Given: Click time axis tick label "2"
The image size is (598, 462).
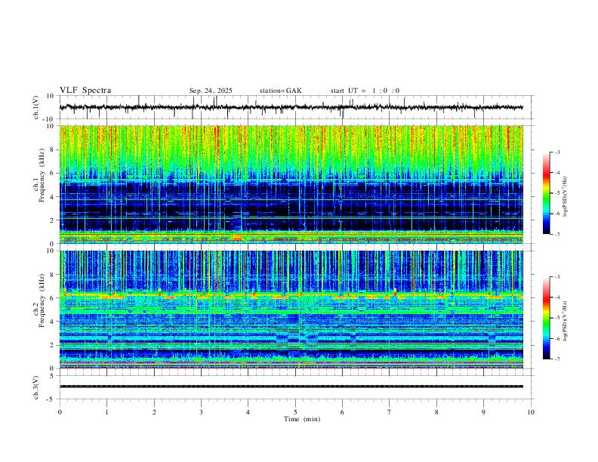Looking at the screenshot, I should click(x=154, y=412).
